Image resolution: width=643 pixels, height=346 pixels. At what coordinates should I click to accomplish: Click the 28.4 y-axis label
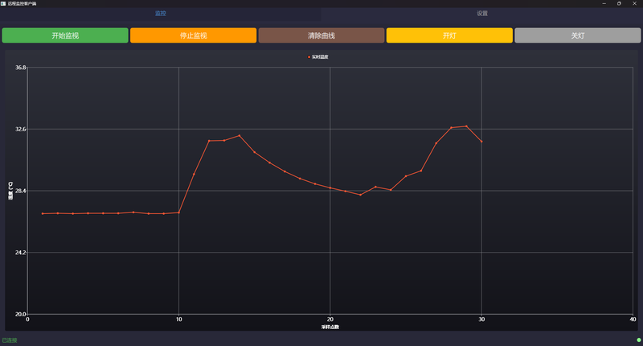(21, 191)
